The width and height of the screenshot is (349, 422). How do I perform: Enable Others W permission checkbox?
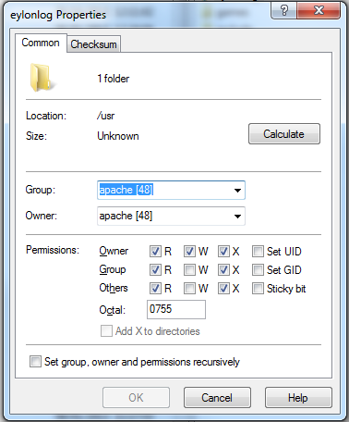[189, 289]
